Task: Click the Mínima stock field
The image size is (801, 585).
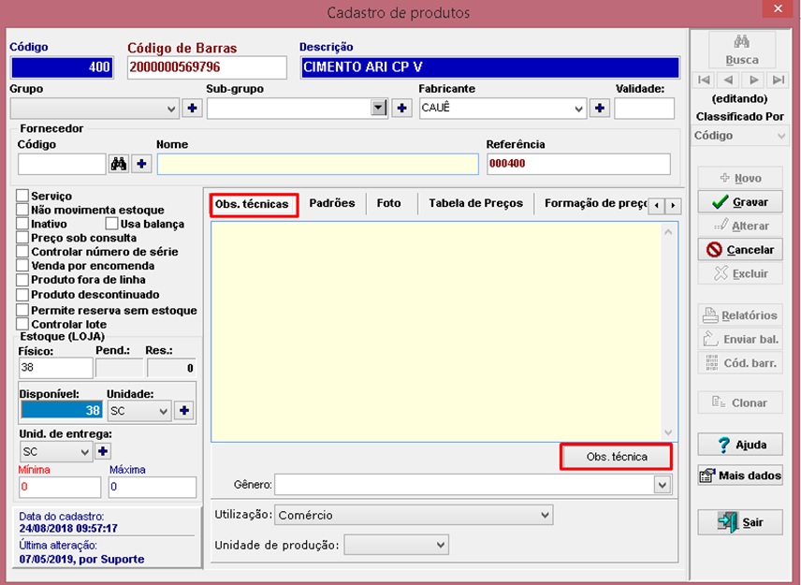Action: (x=60, y=487)
